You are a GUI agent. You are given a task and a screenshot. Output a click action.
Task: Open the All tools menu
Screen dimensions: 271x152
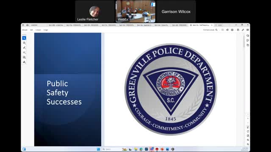click(x=25, y=30)
